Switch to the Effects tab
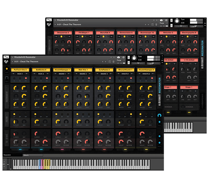 pyautogui.click(x=33, y=155)
